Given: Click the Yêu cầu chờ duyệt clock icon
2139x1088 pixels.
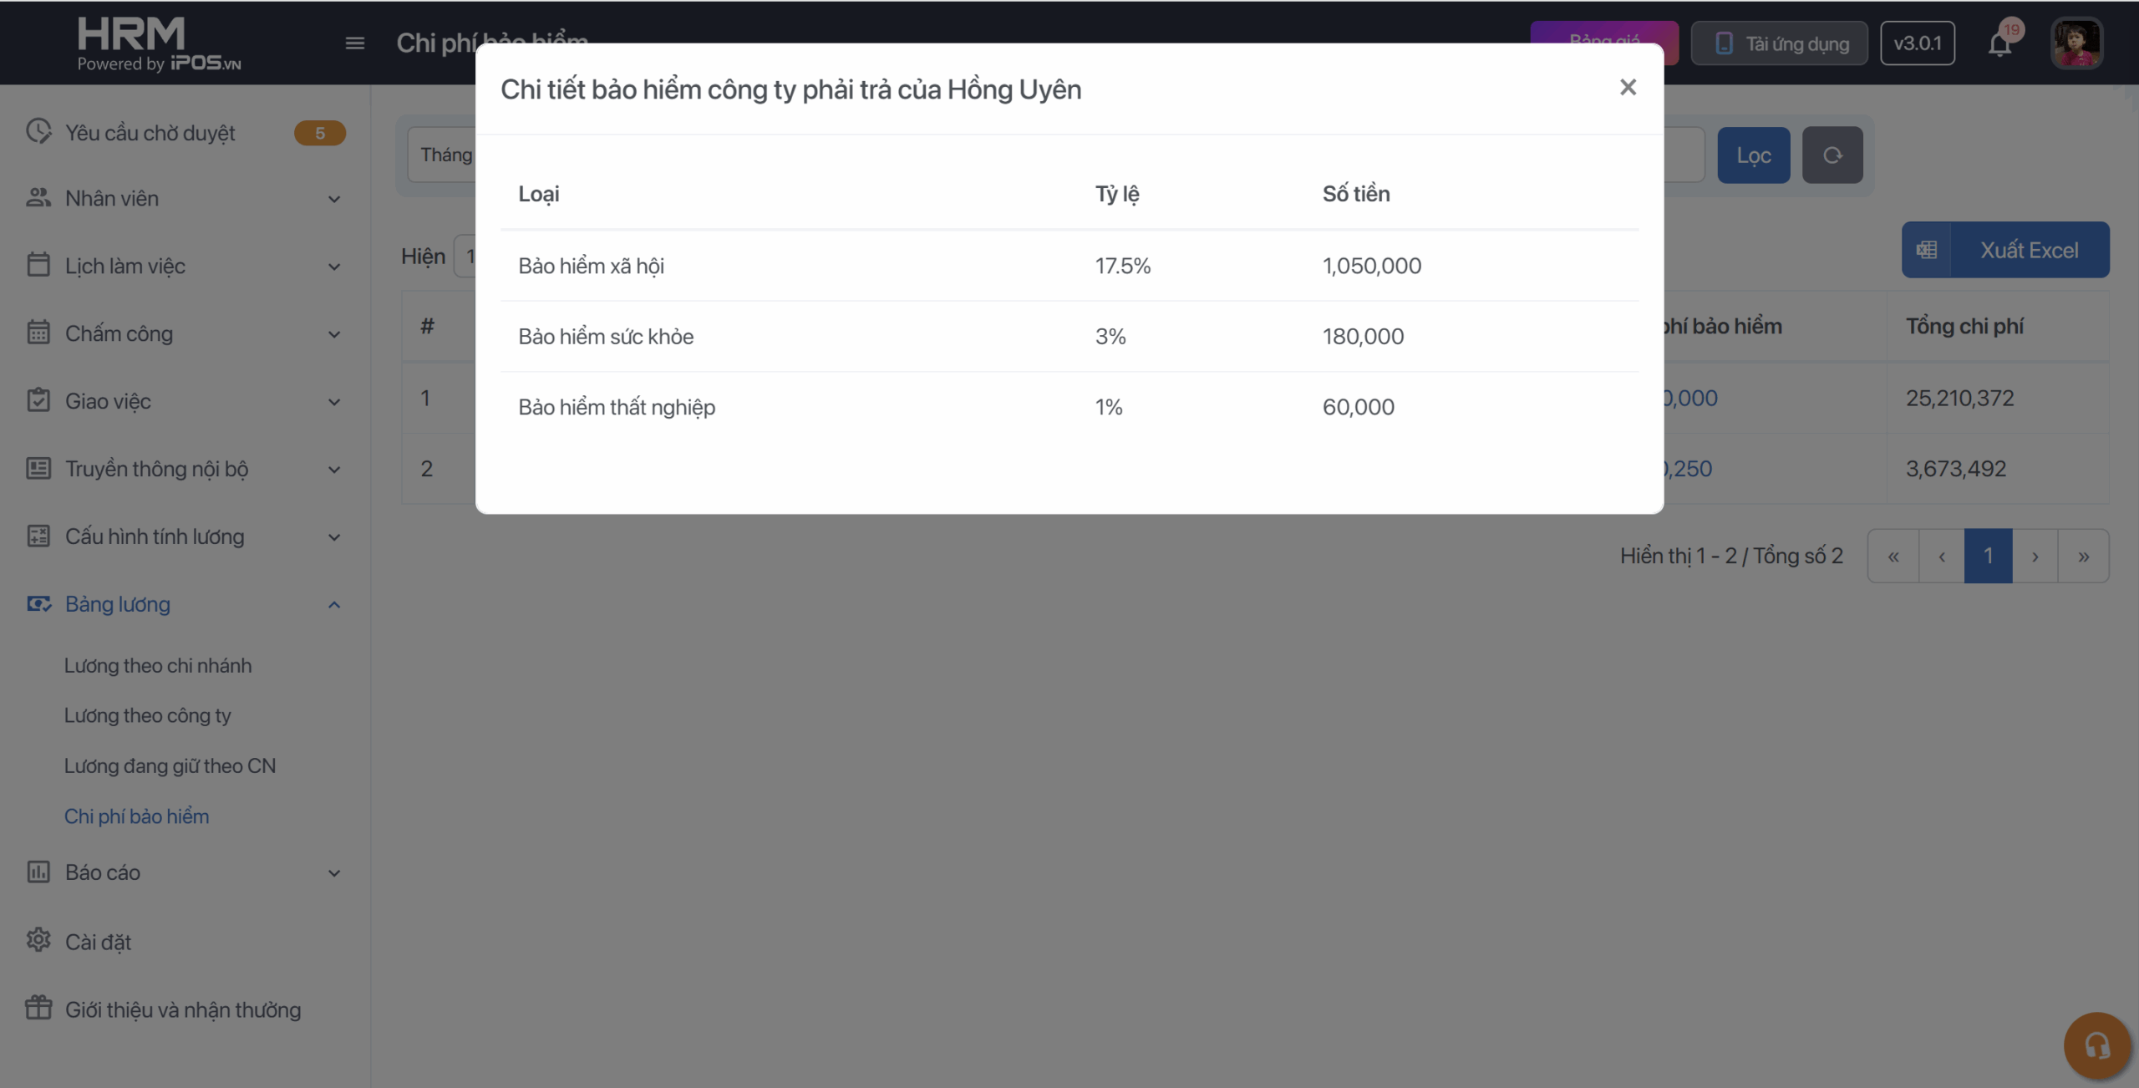Looking at the screenshot, I should pyautogui.click(x=38, y=132).
